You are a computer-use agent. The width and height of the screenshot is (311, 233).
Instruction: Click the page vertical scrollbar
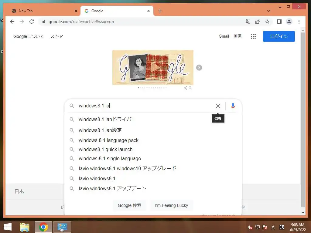point(303,119)
